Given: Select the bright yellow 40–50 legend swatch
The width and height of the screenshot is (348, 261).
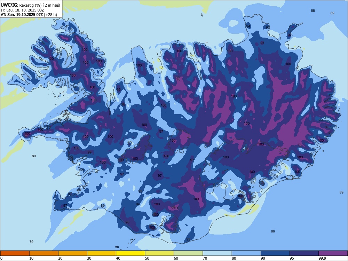Looking at the screenshot, I should click(x=130, y=253).
